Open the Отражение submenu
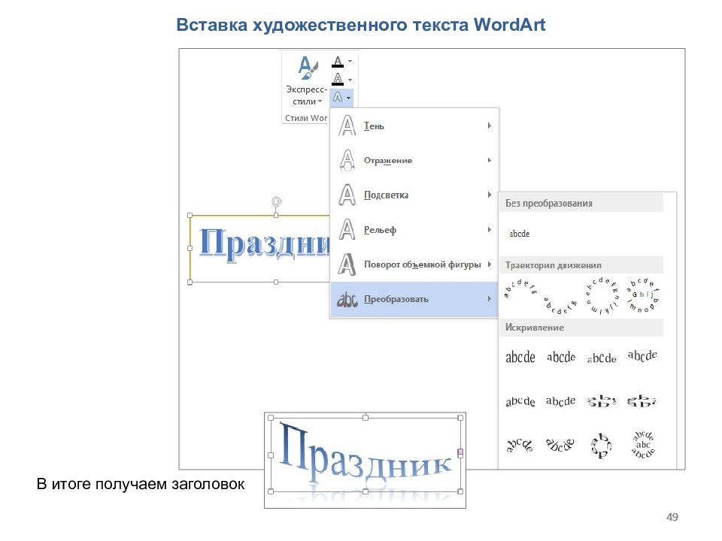 [414, 160]
